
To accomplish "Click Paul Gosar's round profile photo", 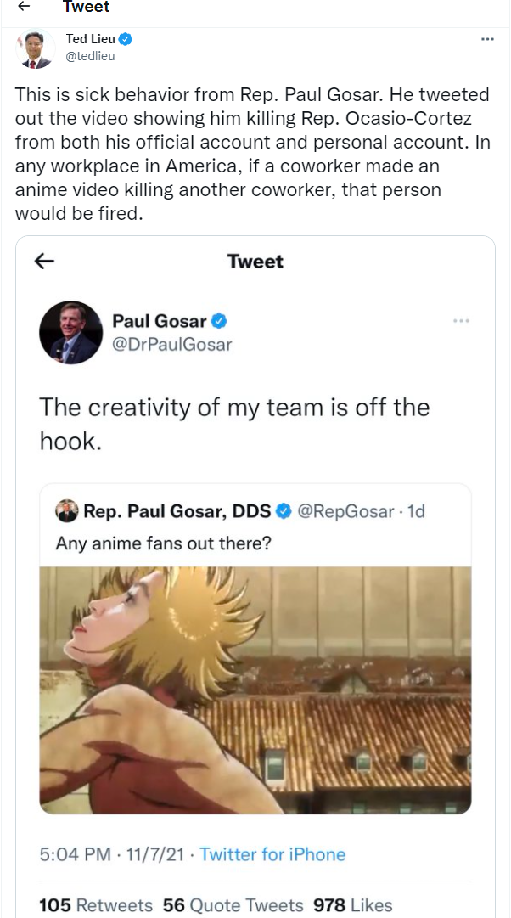I will coord(70,332).
